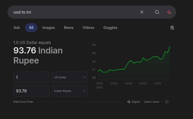Focus the amount field showing 1
This screenshot has height=119, width=193.
point(31,77)
